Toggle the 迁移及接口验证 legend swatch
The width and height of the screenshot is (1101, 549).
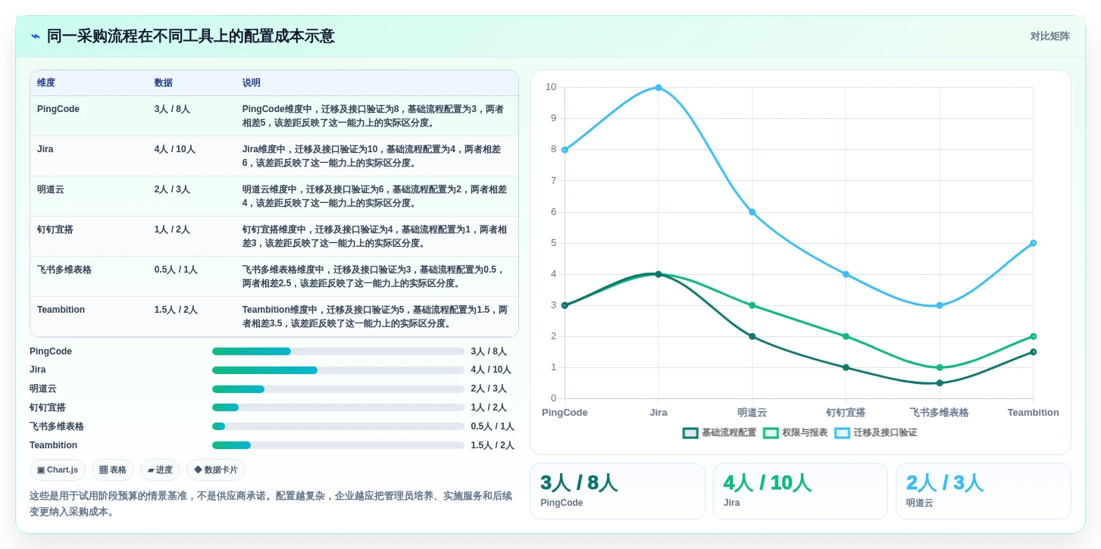(x=842, y=433)
